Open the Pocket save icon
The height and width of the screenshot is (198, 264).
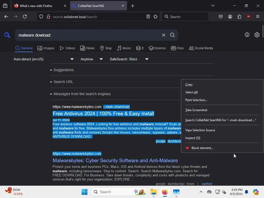(221, 16)
